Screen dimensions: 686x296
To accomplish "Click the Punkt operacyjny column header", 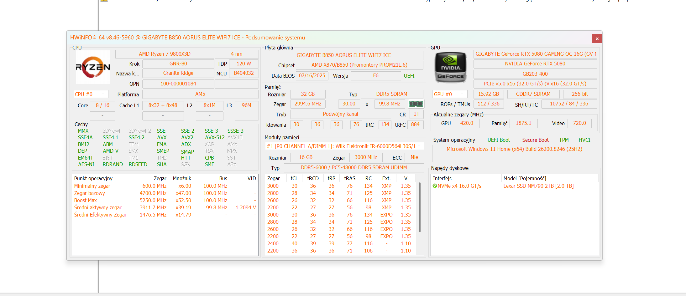I will pyautogui.click(x=93, y=178).
